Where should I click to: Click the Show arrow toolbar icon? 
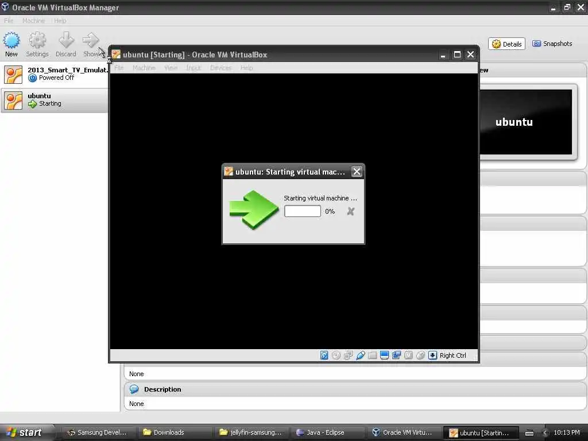(x=91, y=40)
